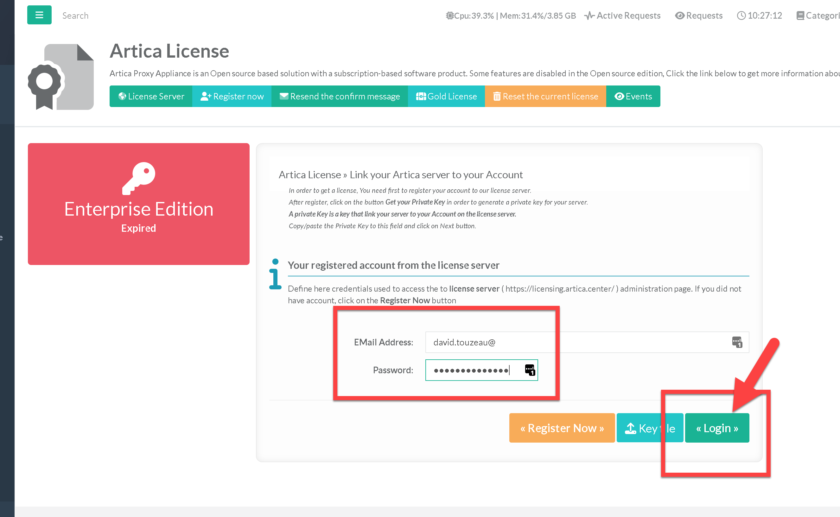Open Requests in top bar
This screenshot has width=840, height=517.
pos(699,16)
